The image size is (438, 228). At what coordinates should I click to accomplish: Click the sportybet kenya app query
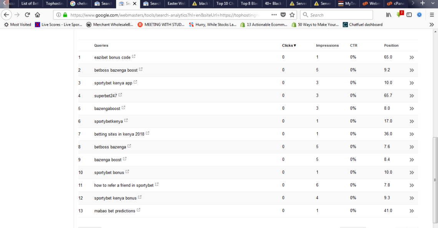click(x=113, y=83)
